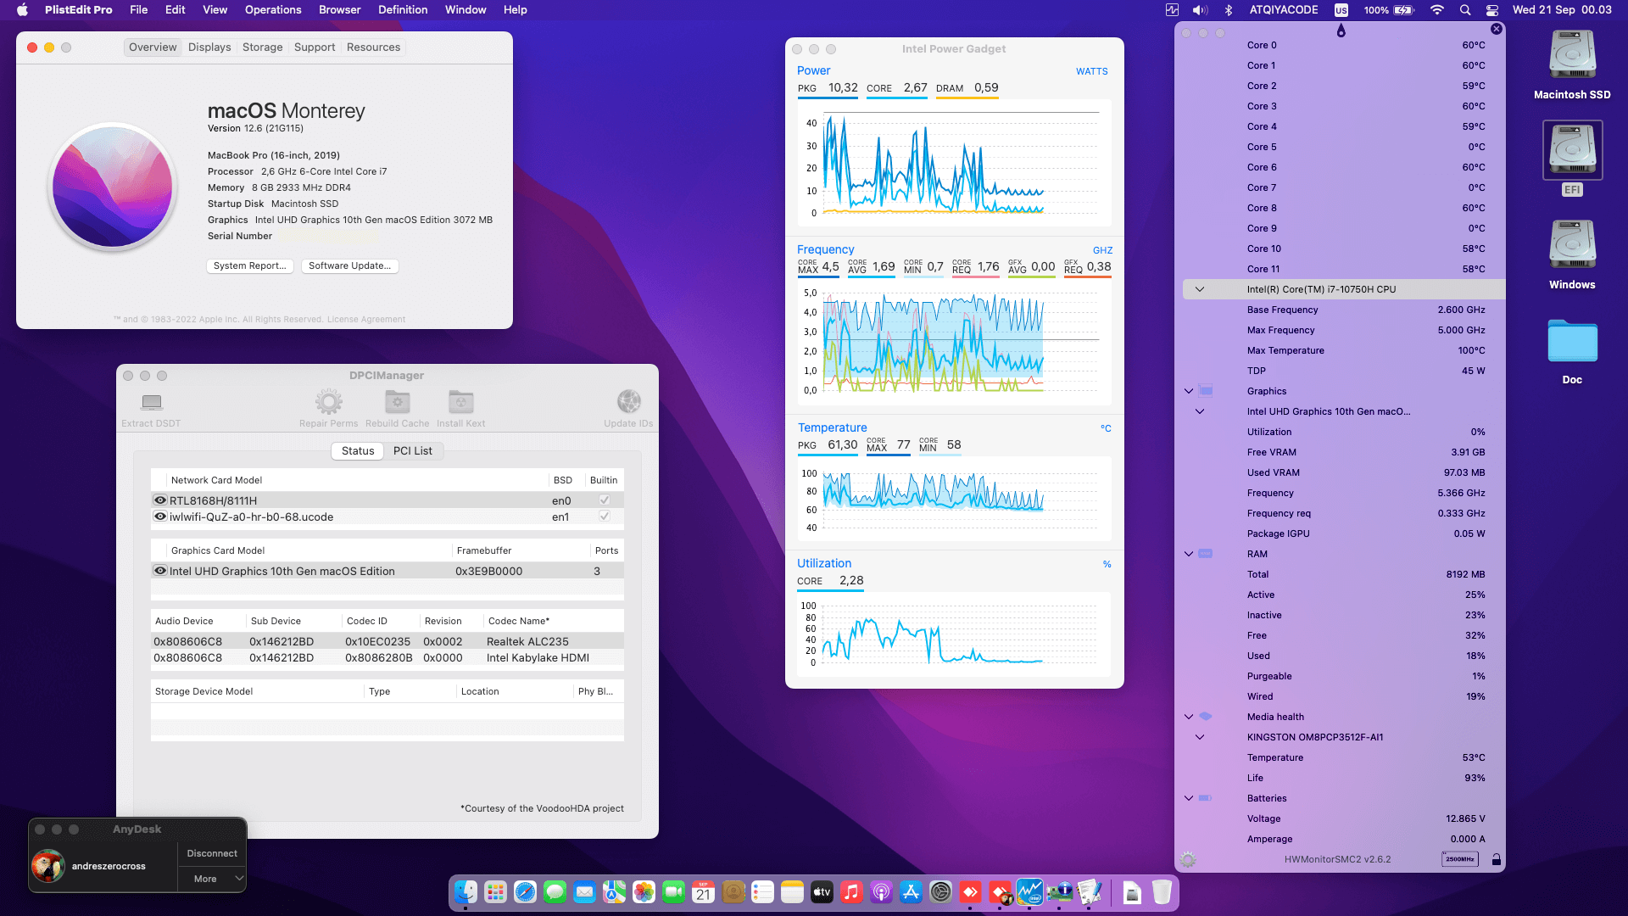The height and width of the screenshot is (916, 1628).
Task: Open the Browser menu in menu bar
Action: click(x=339, y=10)
